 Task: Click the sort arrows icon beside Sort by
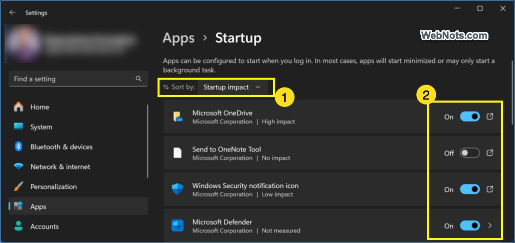pos(166,87)
